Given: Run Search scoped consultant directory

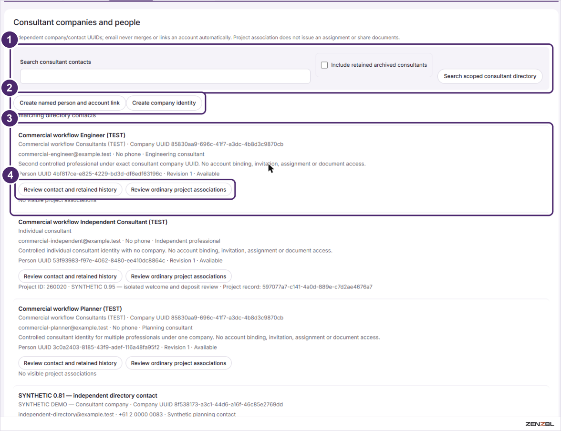Looking at the screenshot, I should (x=490, y=76).
